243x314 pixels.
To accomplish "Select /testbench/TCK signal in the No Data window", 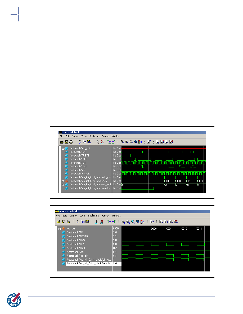I will pos(78,163).
